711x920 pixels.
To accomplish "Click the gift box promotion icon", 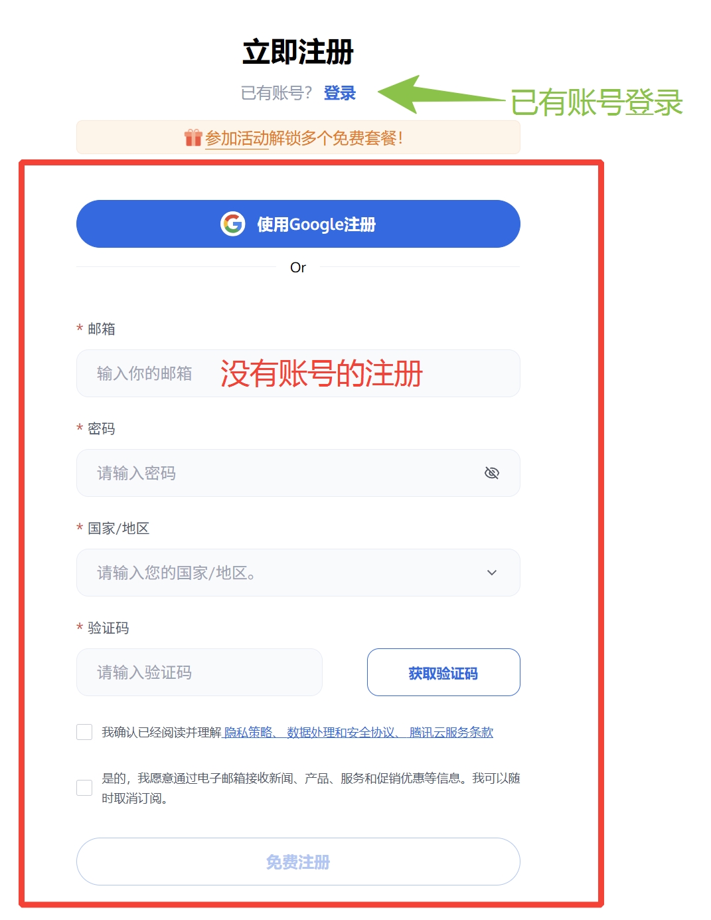I will pyautogui.click(x=193, y=138).
